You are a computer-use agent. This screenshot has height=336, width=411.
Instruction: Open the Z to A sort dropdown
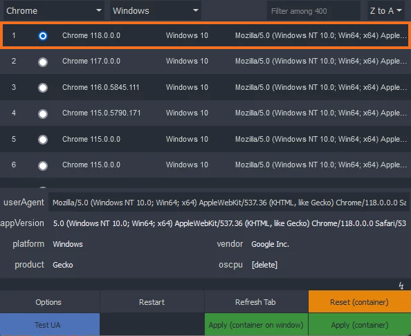(x=386, y=11)
